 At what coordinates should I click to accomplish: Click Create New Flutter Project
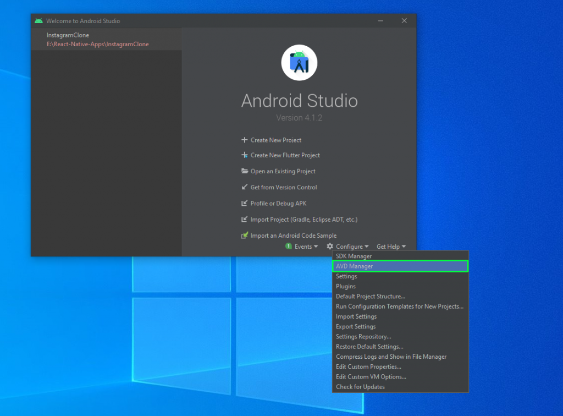pyautogui.click(x=285, y=155)
